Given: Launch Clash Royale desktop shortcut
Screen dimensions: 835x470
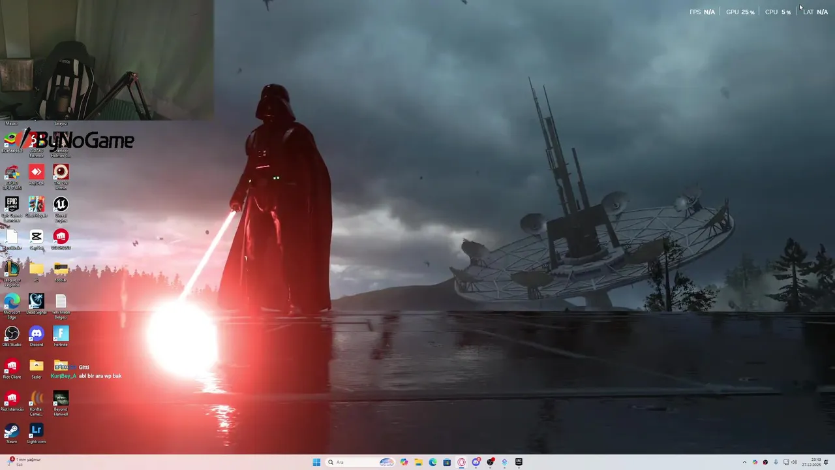Looking at the screenshot, I should [x=37, y=208].
